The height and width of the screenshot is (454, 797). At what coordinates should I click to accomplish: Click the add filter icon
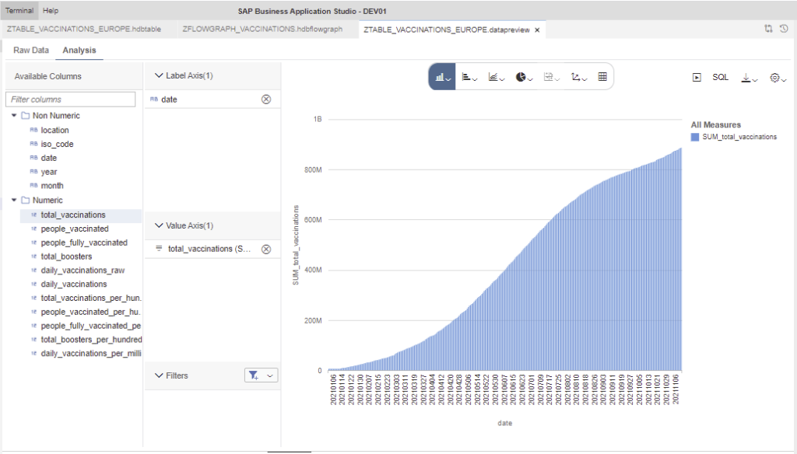[x=254, y=375]
